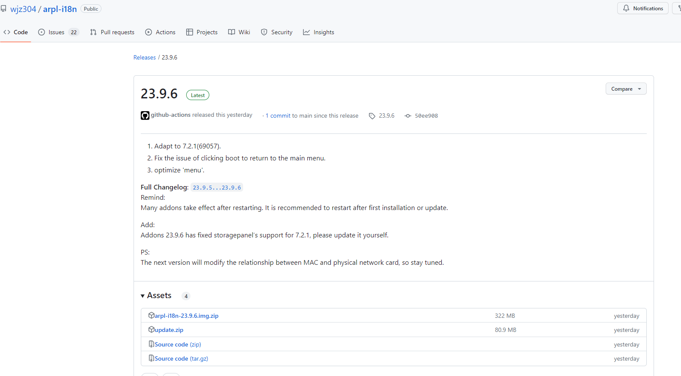Image resolution: width=681 pixels, height=376 pixels.
Task: Click the file icon for Source code (tar.gz)
Action: pos(152,358)
